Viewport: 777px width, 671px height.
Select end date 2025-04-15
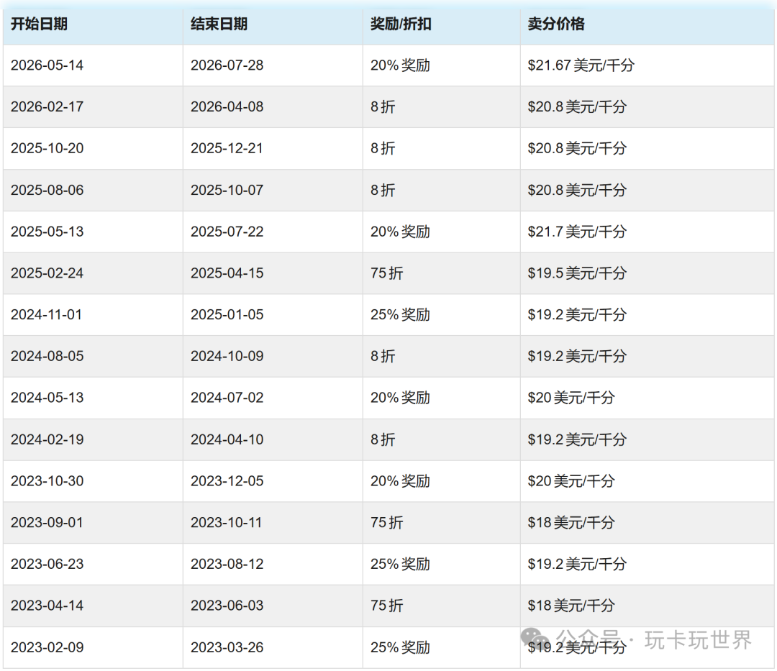point(227,273)
